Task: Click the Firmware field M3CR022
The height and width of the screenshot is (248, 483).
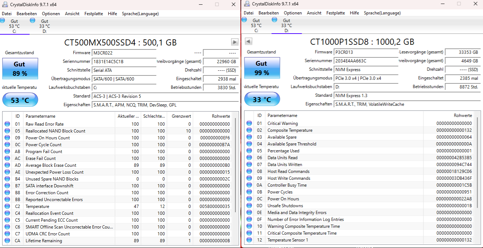Action: [124, 53]
